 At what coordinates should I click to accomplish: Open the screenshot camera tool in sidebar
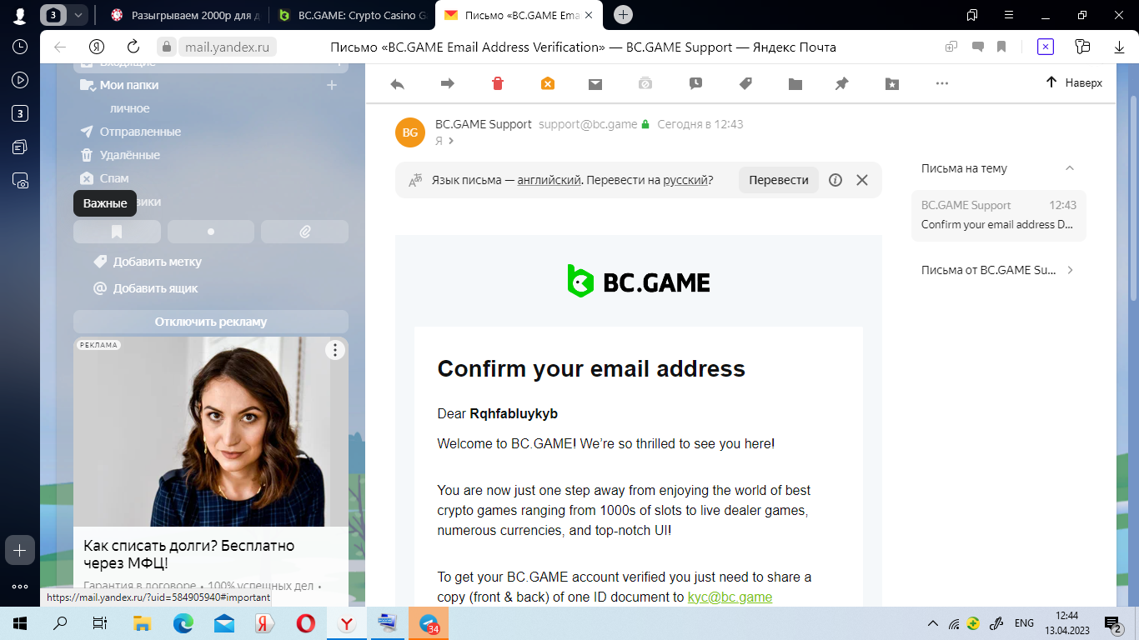coord(20,180)
